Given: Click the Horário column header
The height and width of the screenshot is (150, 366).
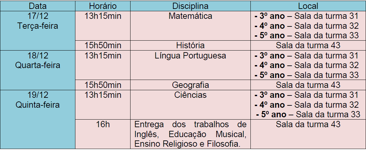Looking at the screenshot, I should click(x=103, y=6).
